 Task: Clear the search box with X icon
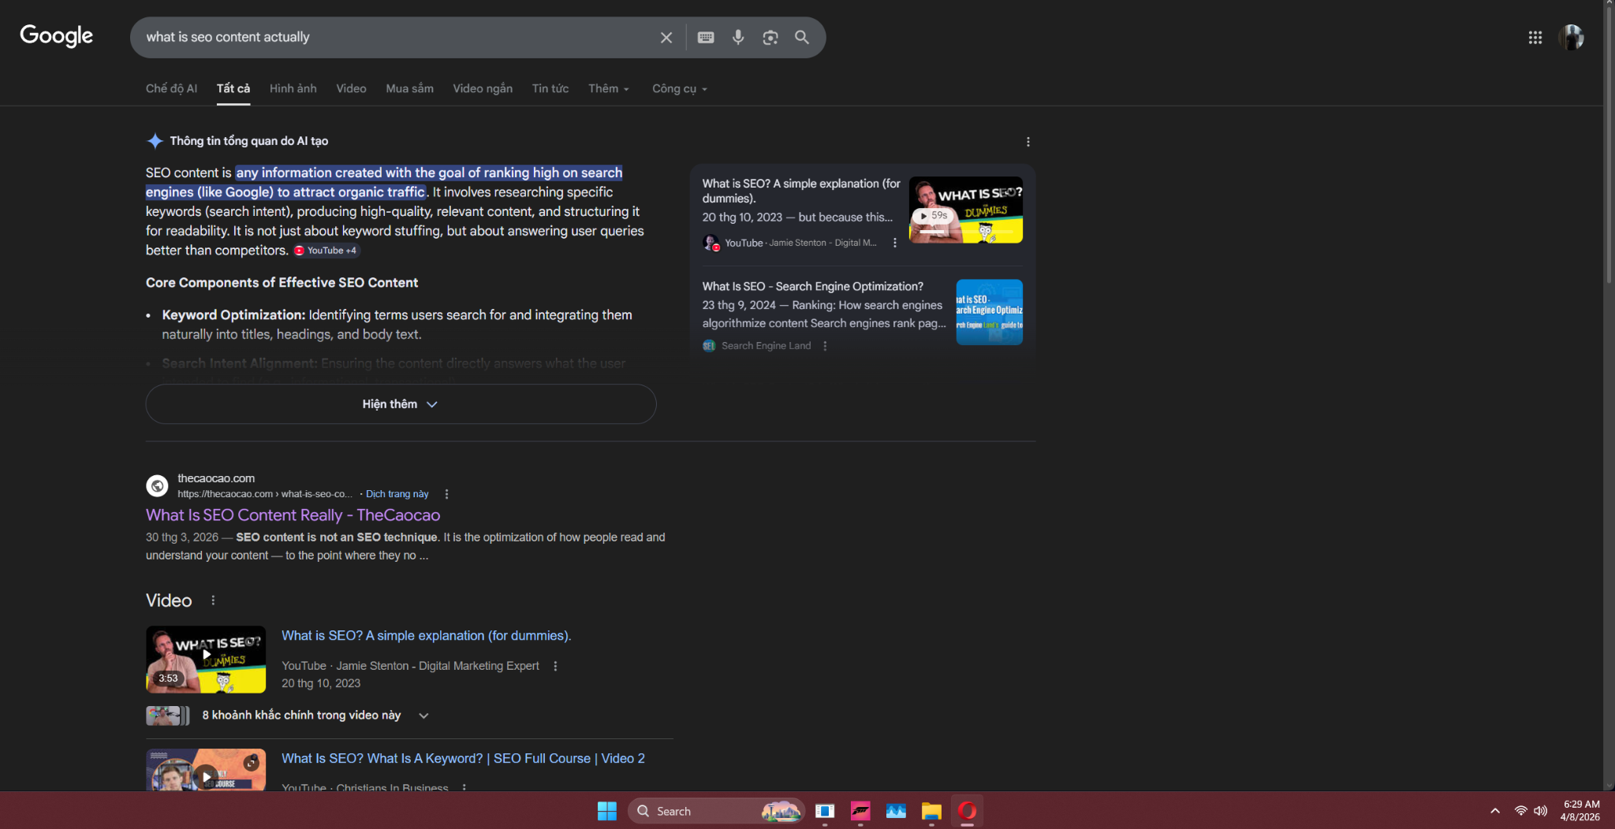pyautogui.click(x=666, y=37)
